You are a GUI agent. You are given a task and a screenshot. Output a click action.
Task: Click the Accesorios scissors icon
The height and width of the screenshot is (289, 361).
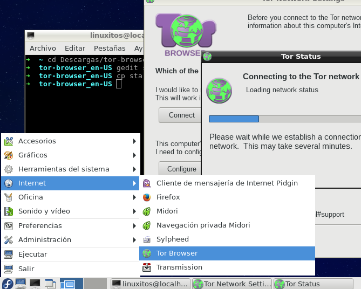coord(9,141)
